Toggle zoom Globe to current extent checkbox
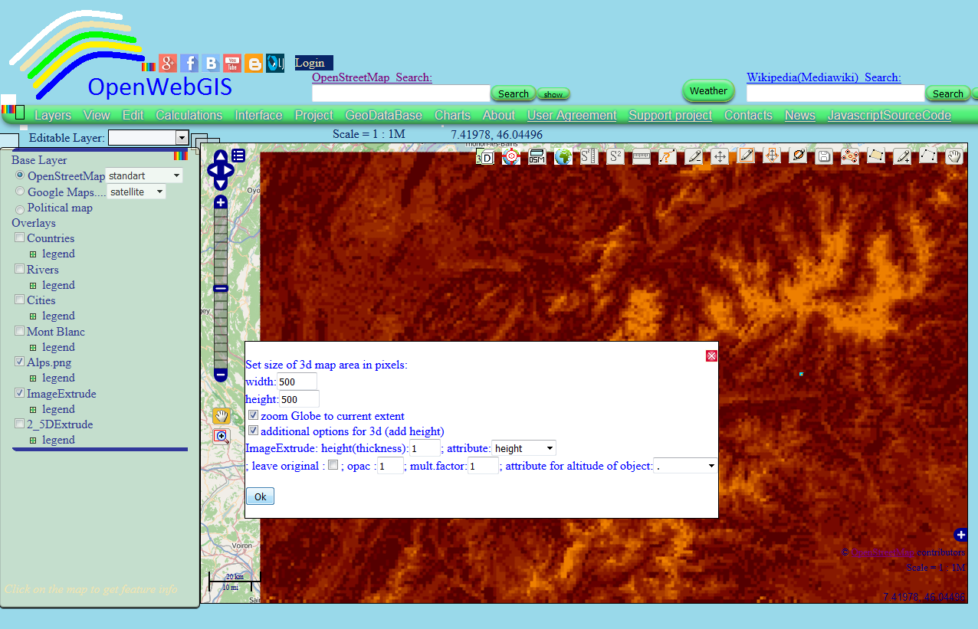 point(254,415)
